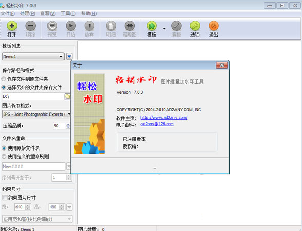
Task: Open the Help (帮助) menu
Action: pos(89,13)
